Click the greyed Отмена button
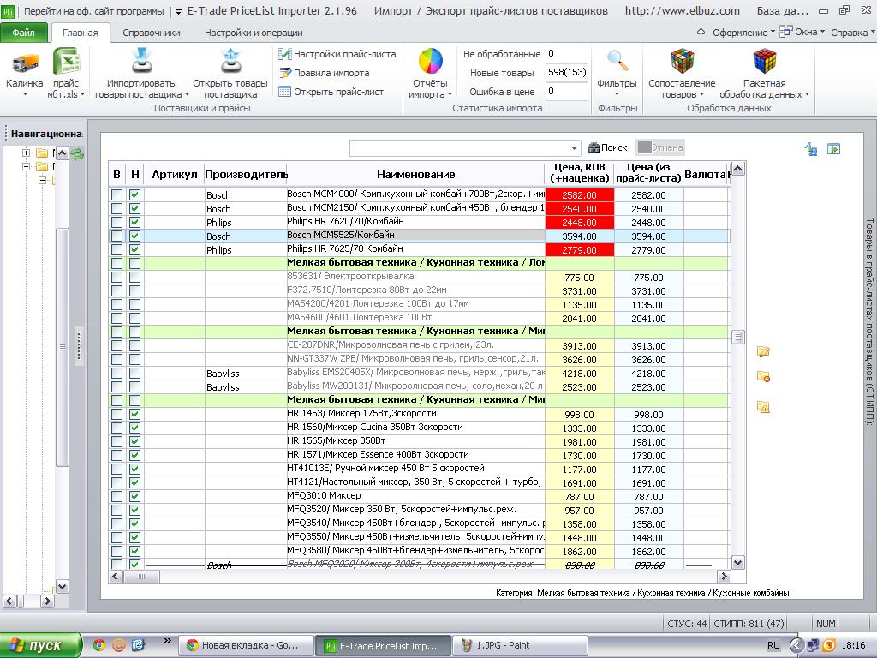877x658 pixels. coord(660,147)
